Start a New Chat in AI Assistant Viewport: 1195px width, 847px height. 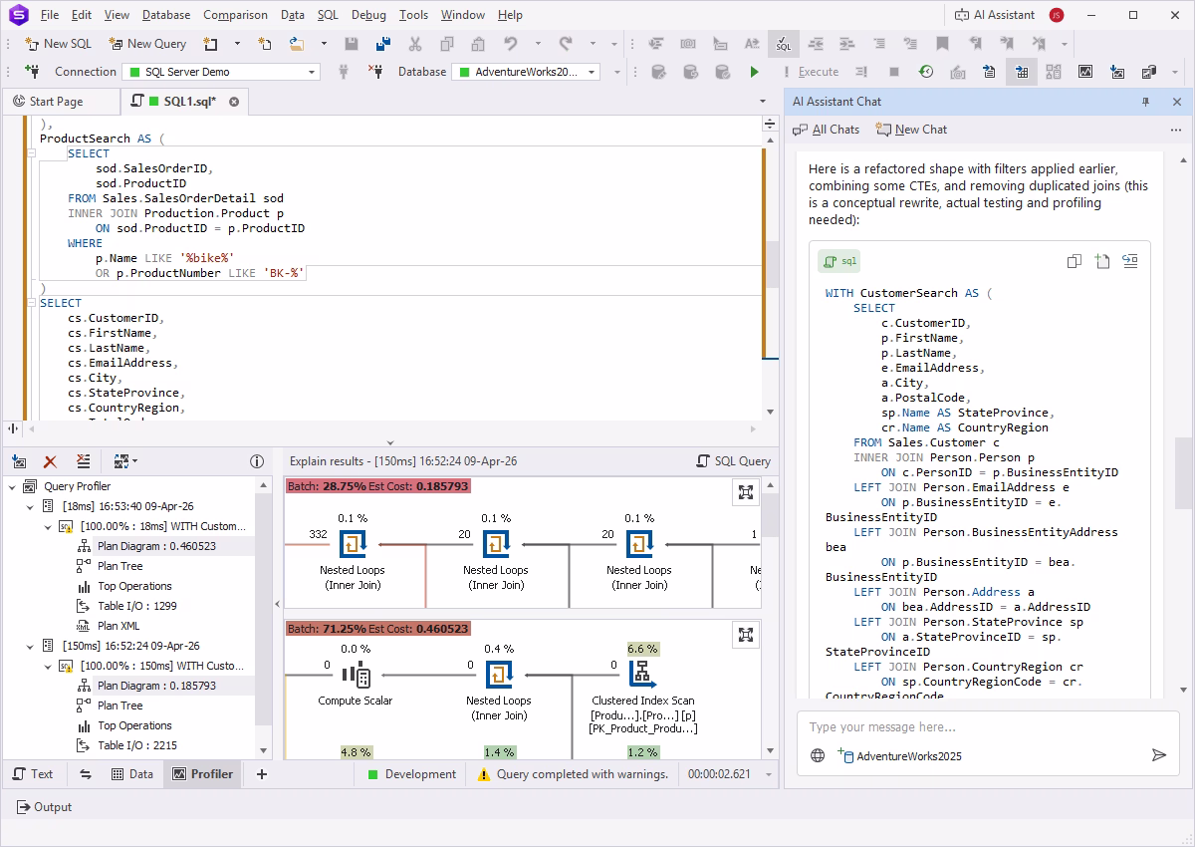coord(910,129)
